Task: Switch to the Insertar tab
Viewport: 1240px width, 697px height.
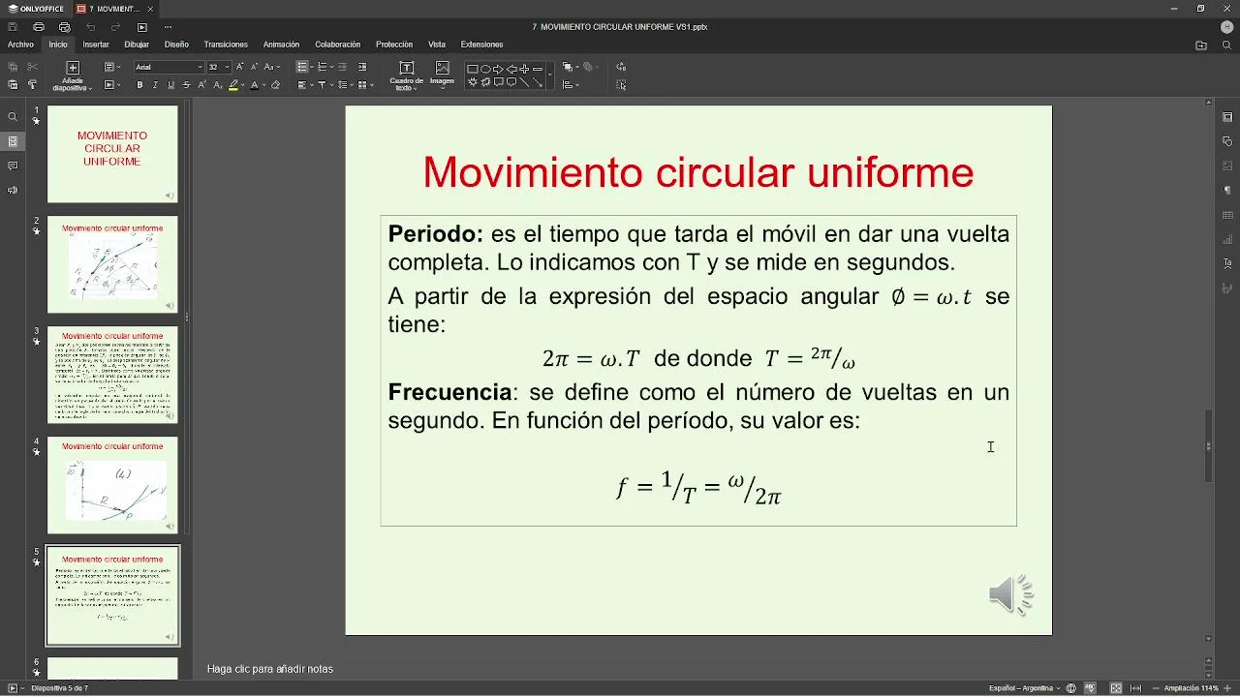Action: pyautogui.click(x=96, y=45)
